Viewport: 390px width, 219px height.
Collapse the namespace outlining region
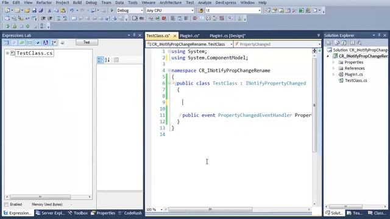click(x=169, y=71)
